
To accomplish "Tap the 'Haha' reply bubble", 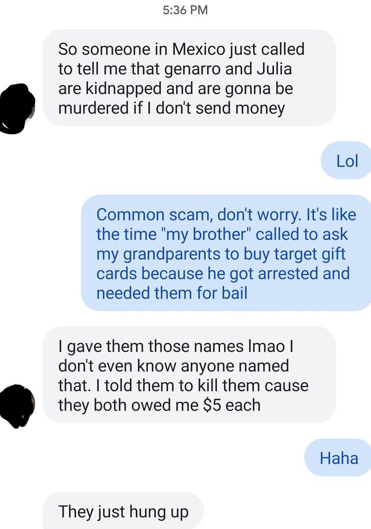I will [338, 458].
